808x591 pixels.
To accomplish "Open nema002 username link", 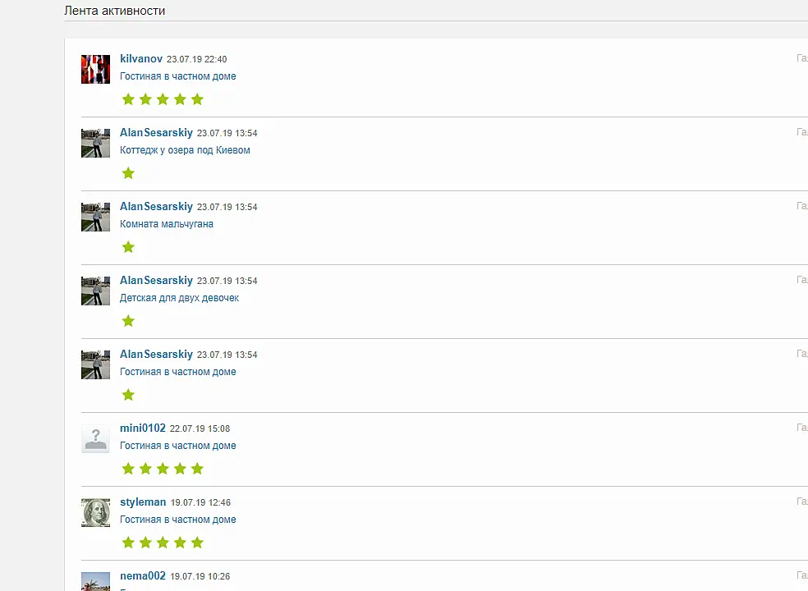I will tap(143, 575).
